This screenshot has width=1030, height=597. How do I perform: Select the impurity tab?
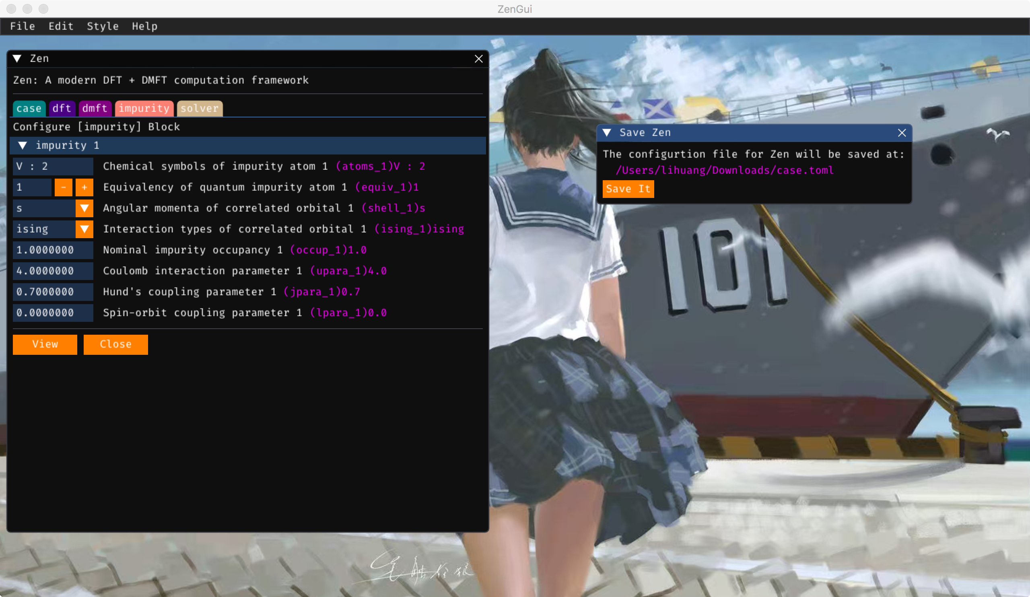144,108
